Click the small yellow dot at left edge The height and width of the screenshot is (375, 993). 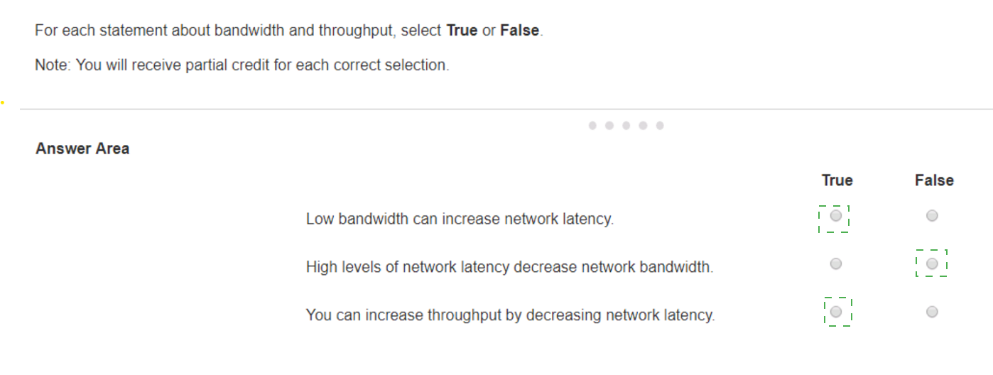[2, 103]
